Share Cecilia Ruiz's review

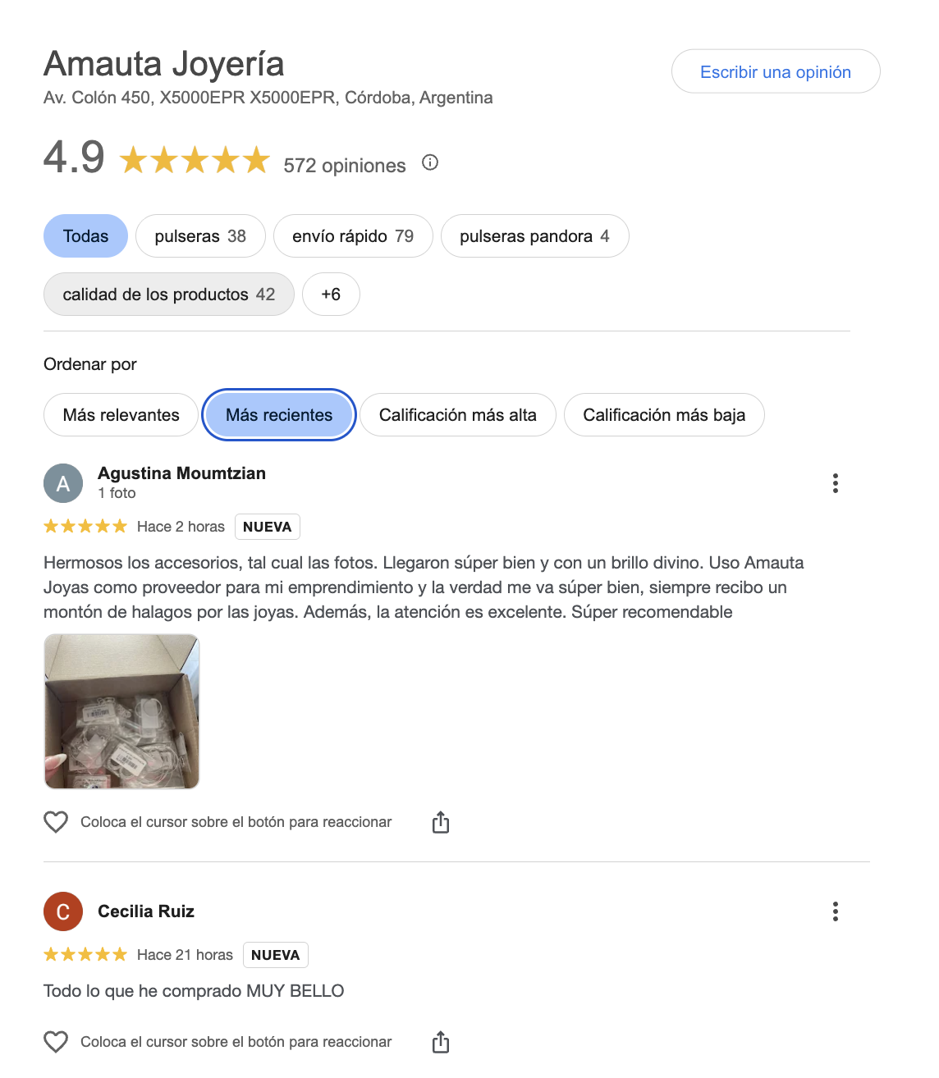tap(441, 1042)
